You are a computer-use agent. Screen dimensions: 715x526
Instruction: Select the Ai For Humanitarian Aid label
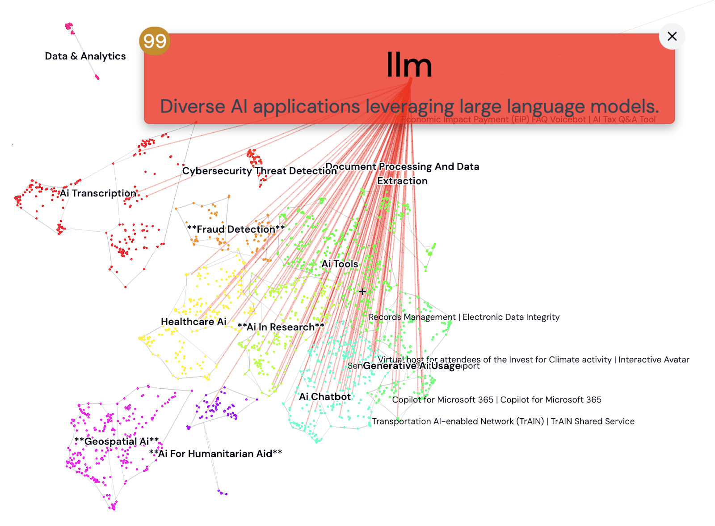(x=215, y=454)
